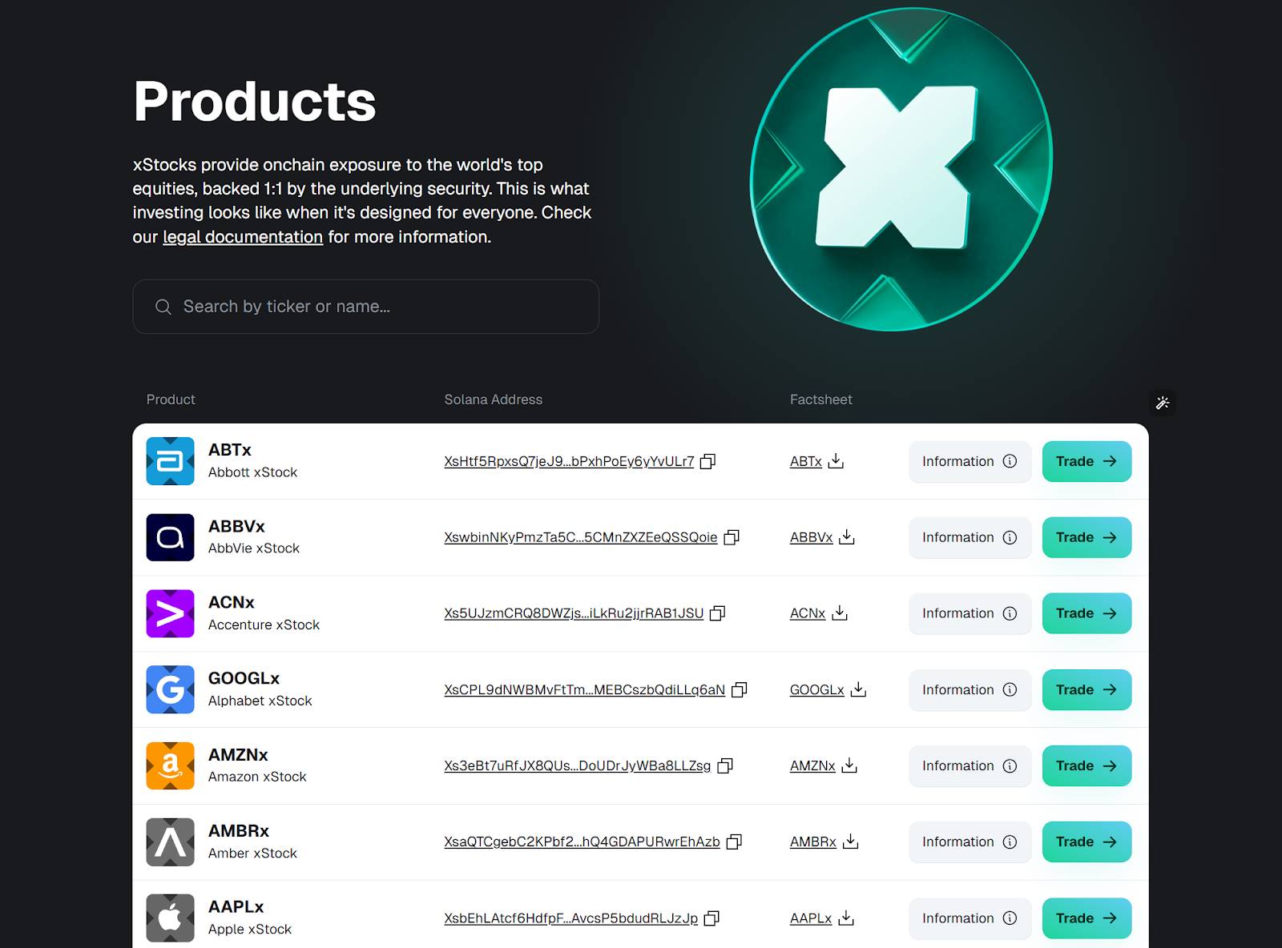Trade the ABTx xStock

(1086, 461)
